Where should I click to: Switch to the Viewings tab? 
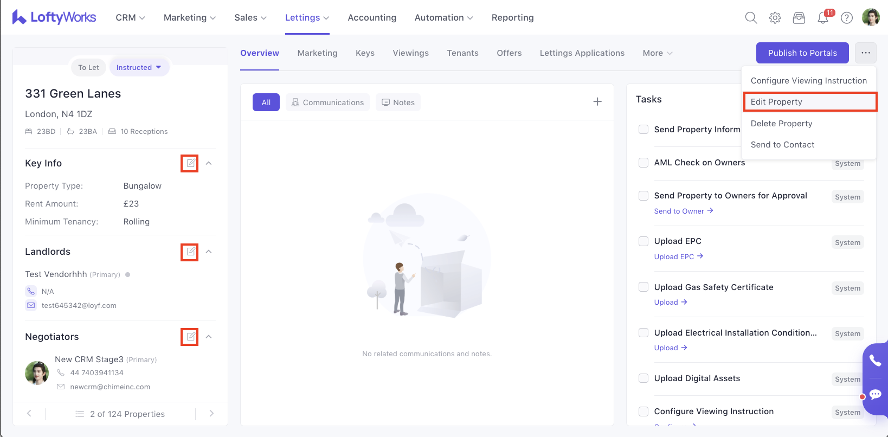tap(410, 53)
